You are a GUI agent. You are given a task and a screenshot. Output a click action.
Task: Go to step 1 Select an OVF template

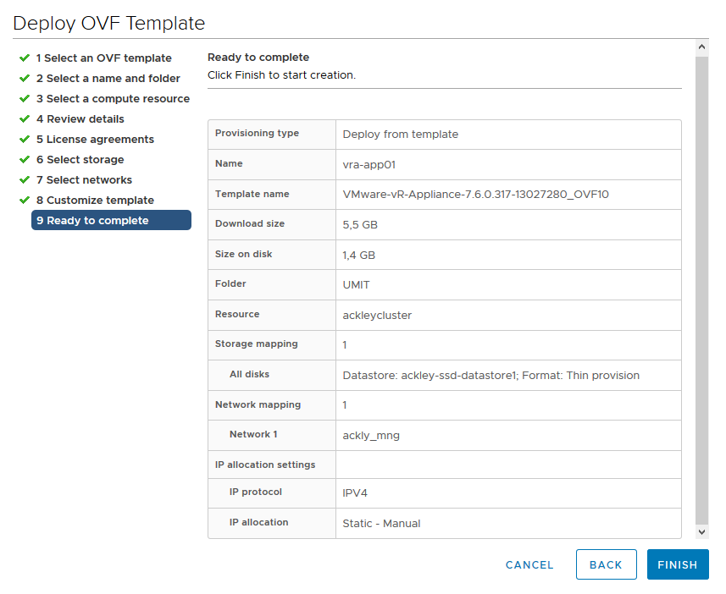click(x=103, y=58)
